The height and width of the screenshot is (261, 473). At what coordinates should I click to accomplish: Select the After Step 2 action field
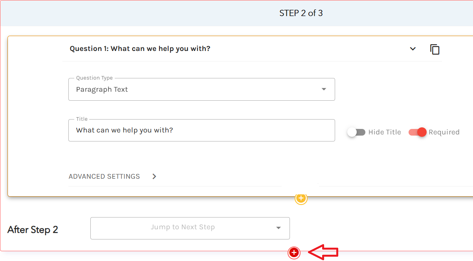click(190, 228)
